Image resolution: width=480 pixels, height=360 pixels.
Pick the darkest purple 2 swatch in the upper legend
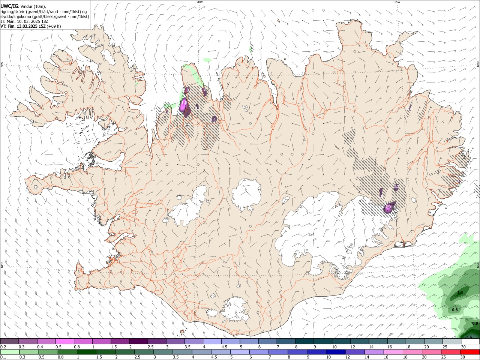point(138,342)
